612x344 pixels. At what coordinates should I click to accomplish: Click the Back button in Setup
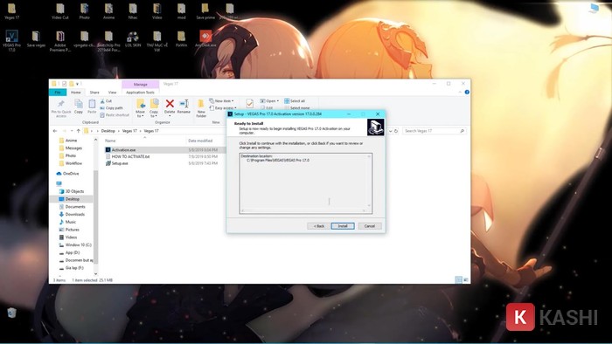coord(319,226)
